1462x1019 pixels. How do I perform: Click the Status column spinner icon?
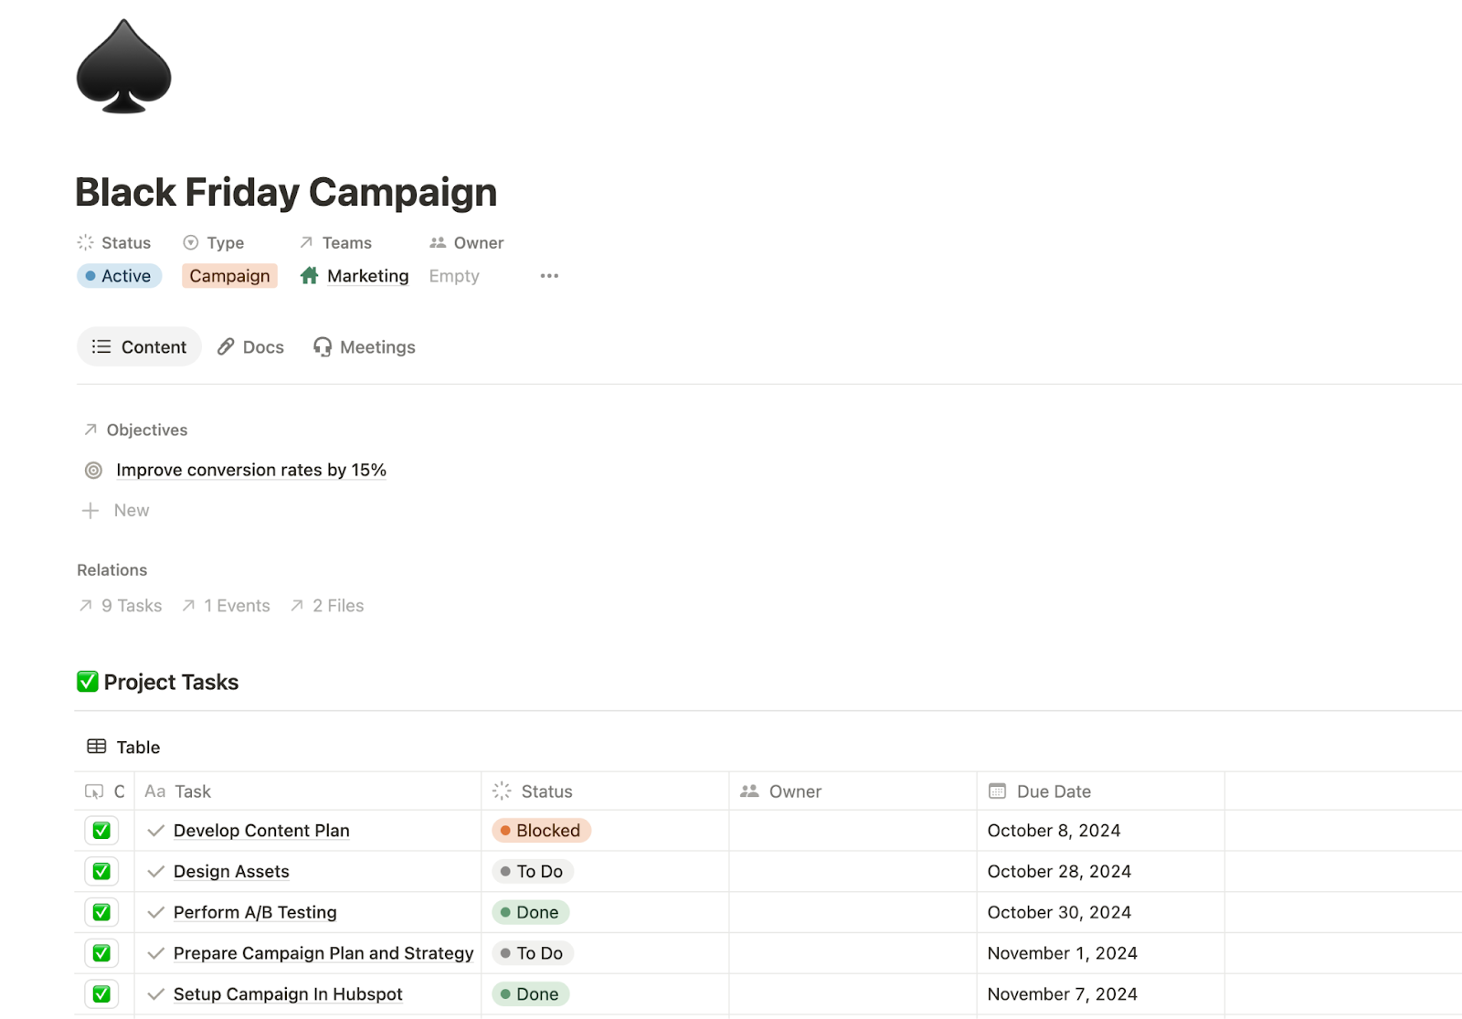[502, 791]
